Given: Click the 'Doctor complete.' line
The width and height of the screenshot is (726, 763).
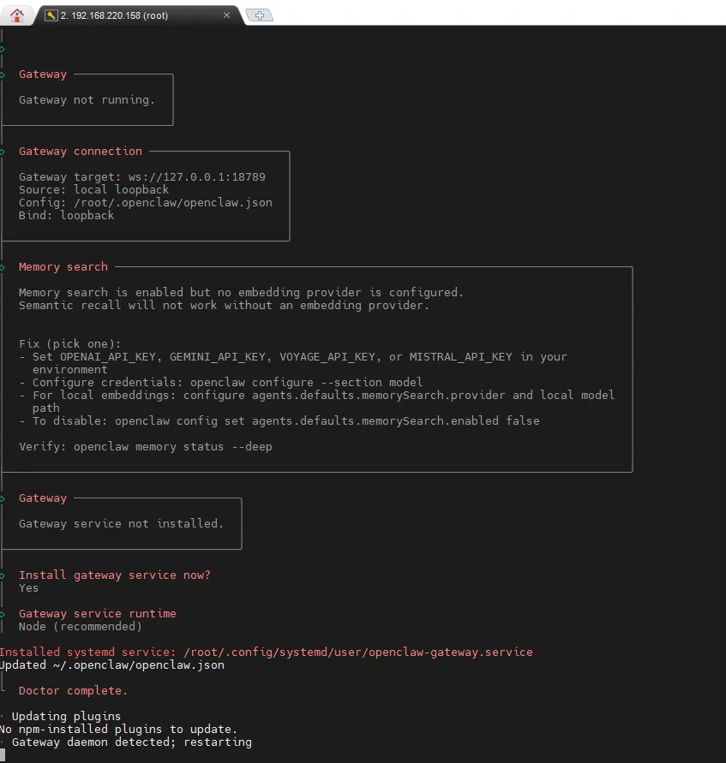Looking at the screenshot, I should [73, 690].
